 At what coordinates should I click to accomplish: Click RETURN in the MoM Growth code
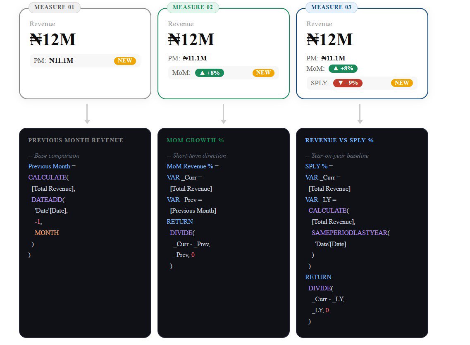click(x=180, y=222)
